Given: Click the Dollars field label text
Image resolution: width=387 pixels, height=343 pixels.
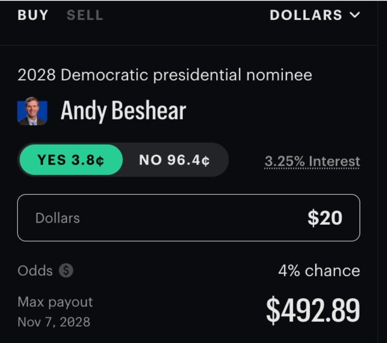Looking at the screenshot, I should click(x=58, y=218).
